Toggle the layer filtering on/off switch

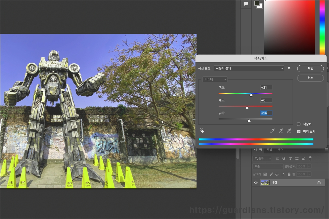click(x=310, y=158)
